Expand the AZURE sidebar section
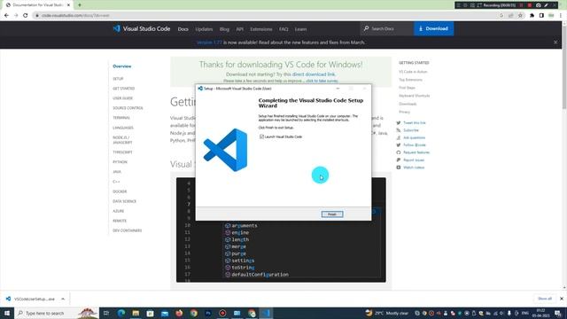Screen dimensions: 567x319 [118, 211]
